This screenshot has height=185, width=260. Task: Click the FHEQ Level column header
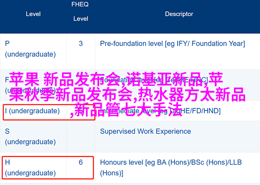tap(81, 11)
